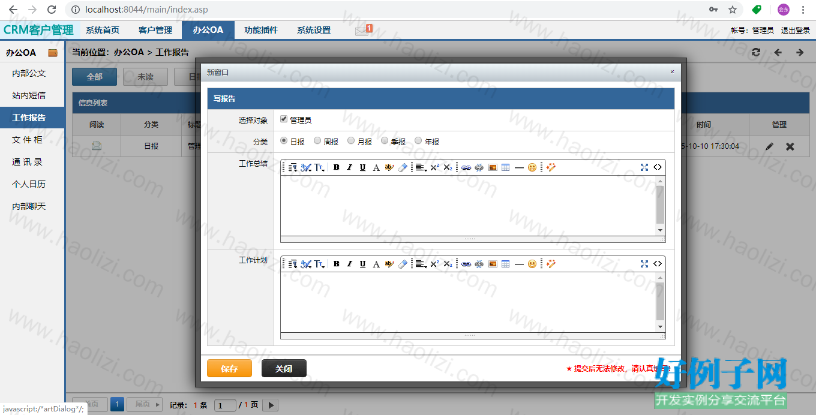
Task: Open the font size dropdown in the 工作计划 editor
Action: [320, 264]
